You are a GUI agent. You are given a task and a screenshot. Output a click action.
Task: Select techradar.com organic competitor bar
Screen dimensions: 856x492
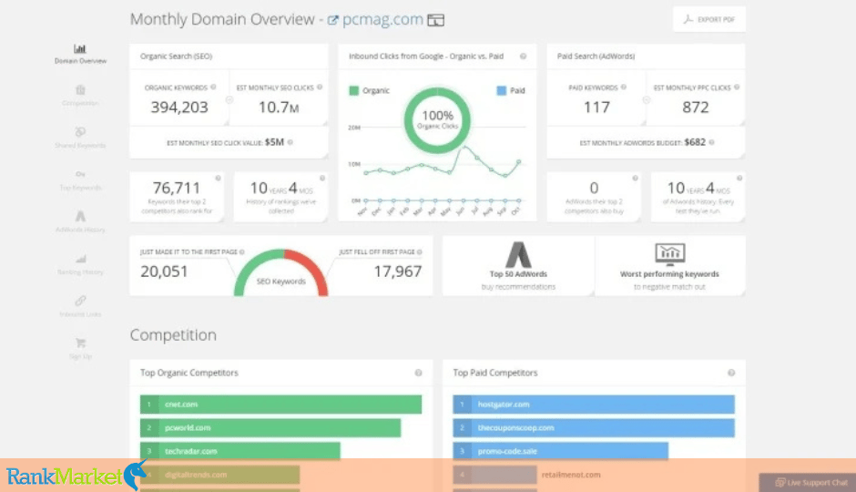point(240,452)
